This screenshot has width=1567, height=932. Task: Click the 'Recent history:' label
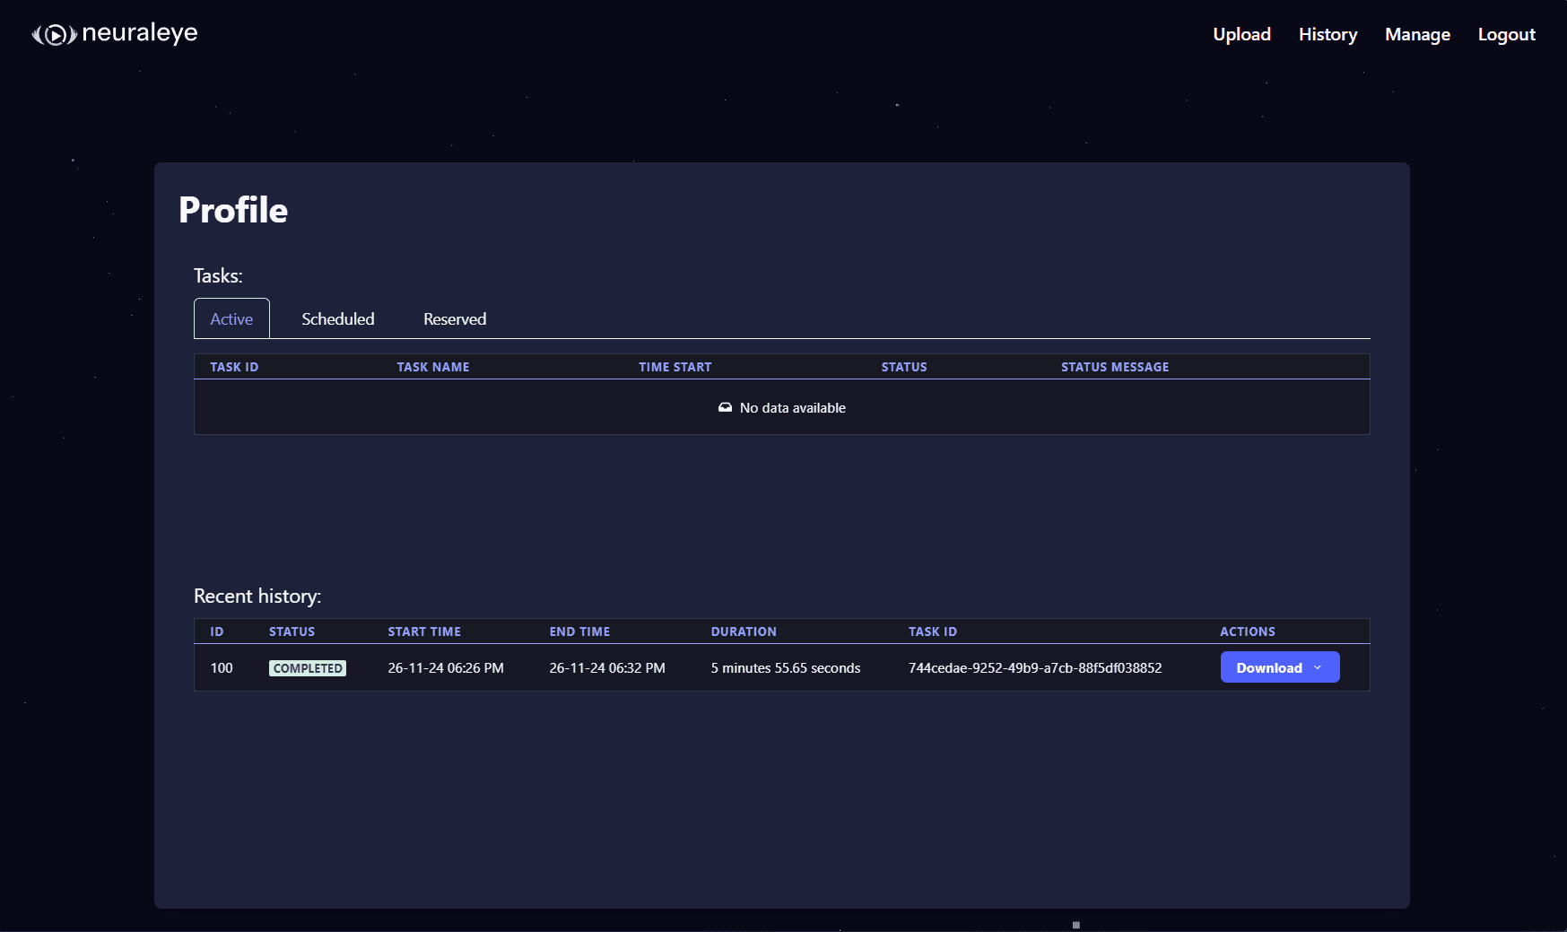click(257, 597)
